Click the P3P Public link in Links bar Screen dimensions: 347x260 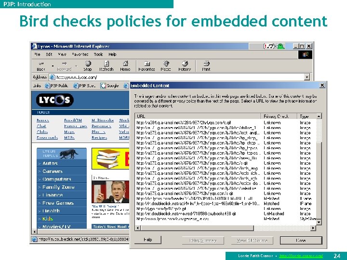(56, 86)
